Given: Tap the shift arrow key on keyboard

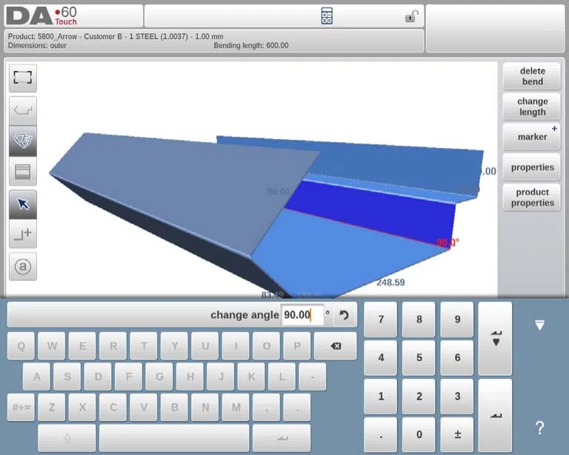Looking at the screenshot, I should [67, 438].
